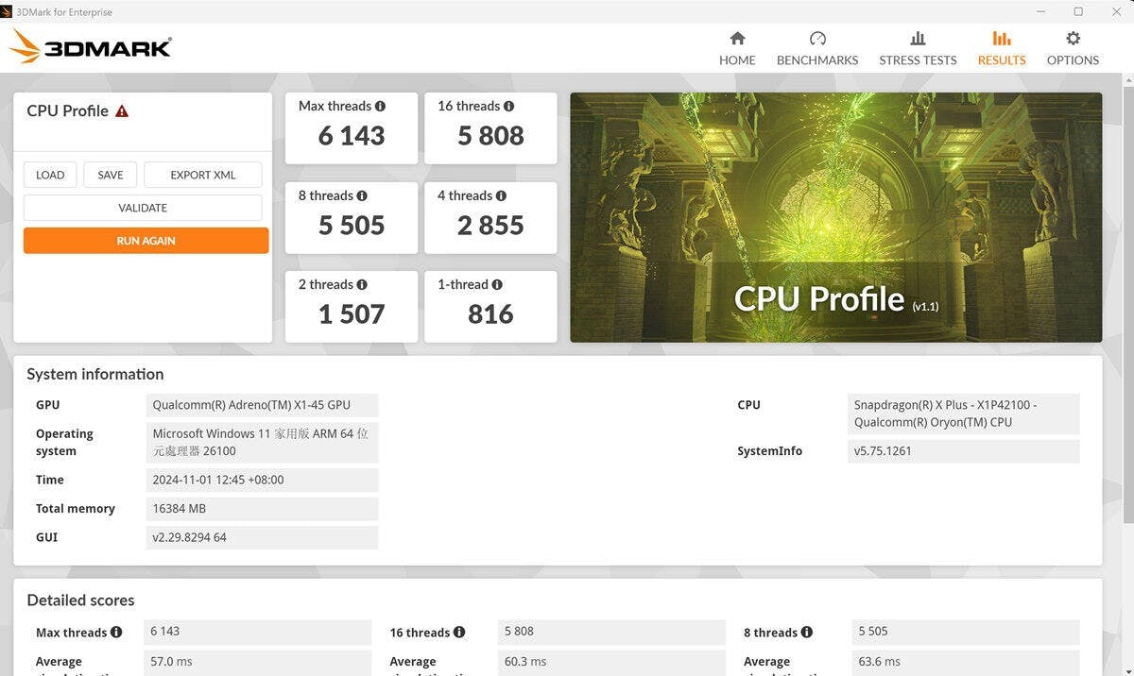Click EXPORT XML button
This screenshot has height=676, width=1134.
coord(203,175)
